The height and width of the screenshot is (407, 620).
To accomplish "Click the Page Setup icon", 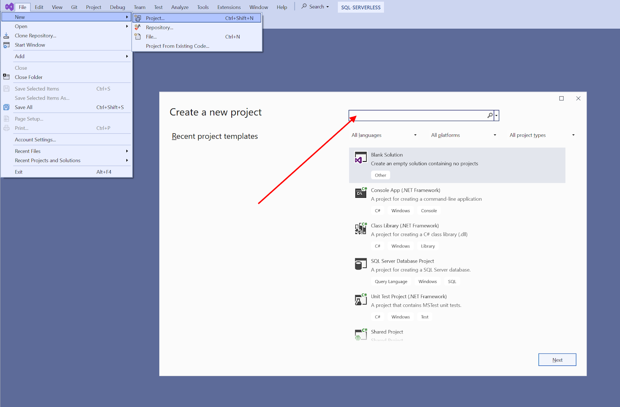I will coord(6,119).
